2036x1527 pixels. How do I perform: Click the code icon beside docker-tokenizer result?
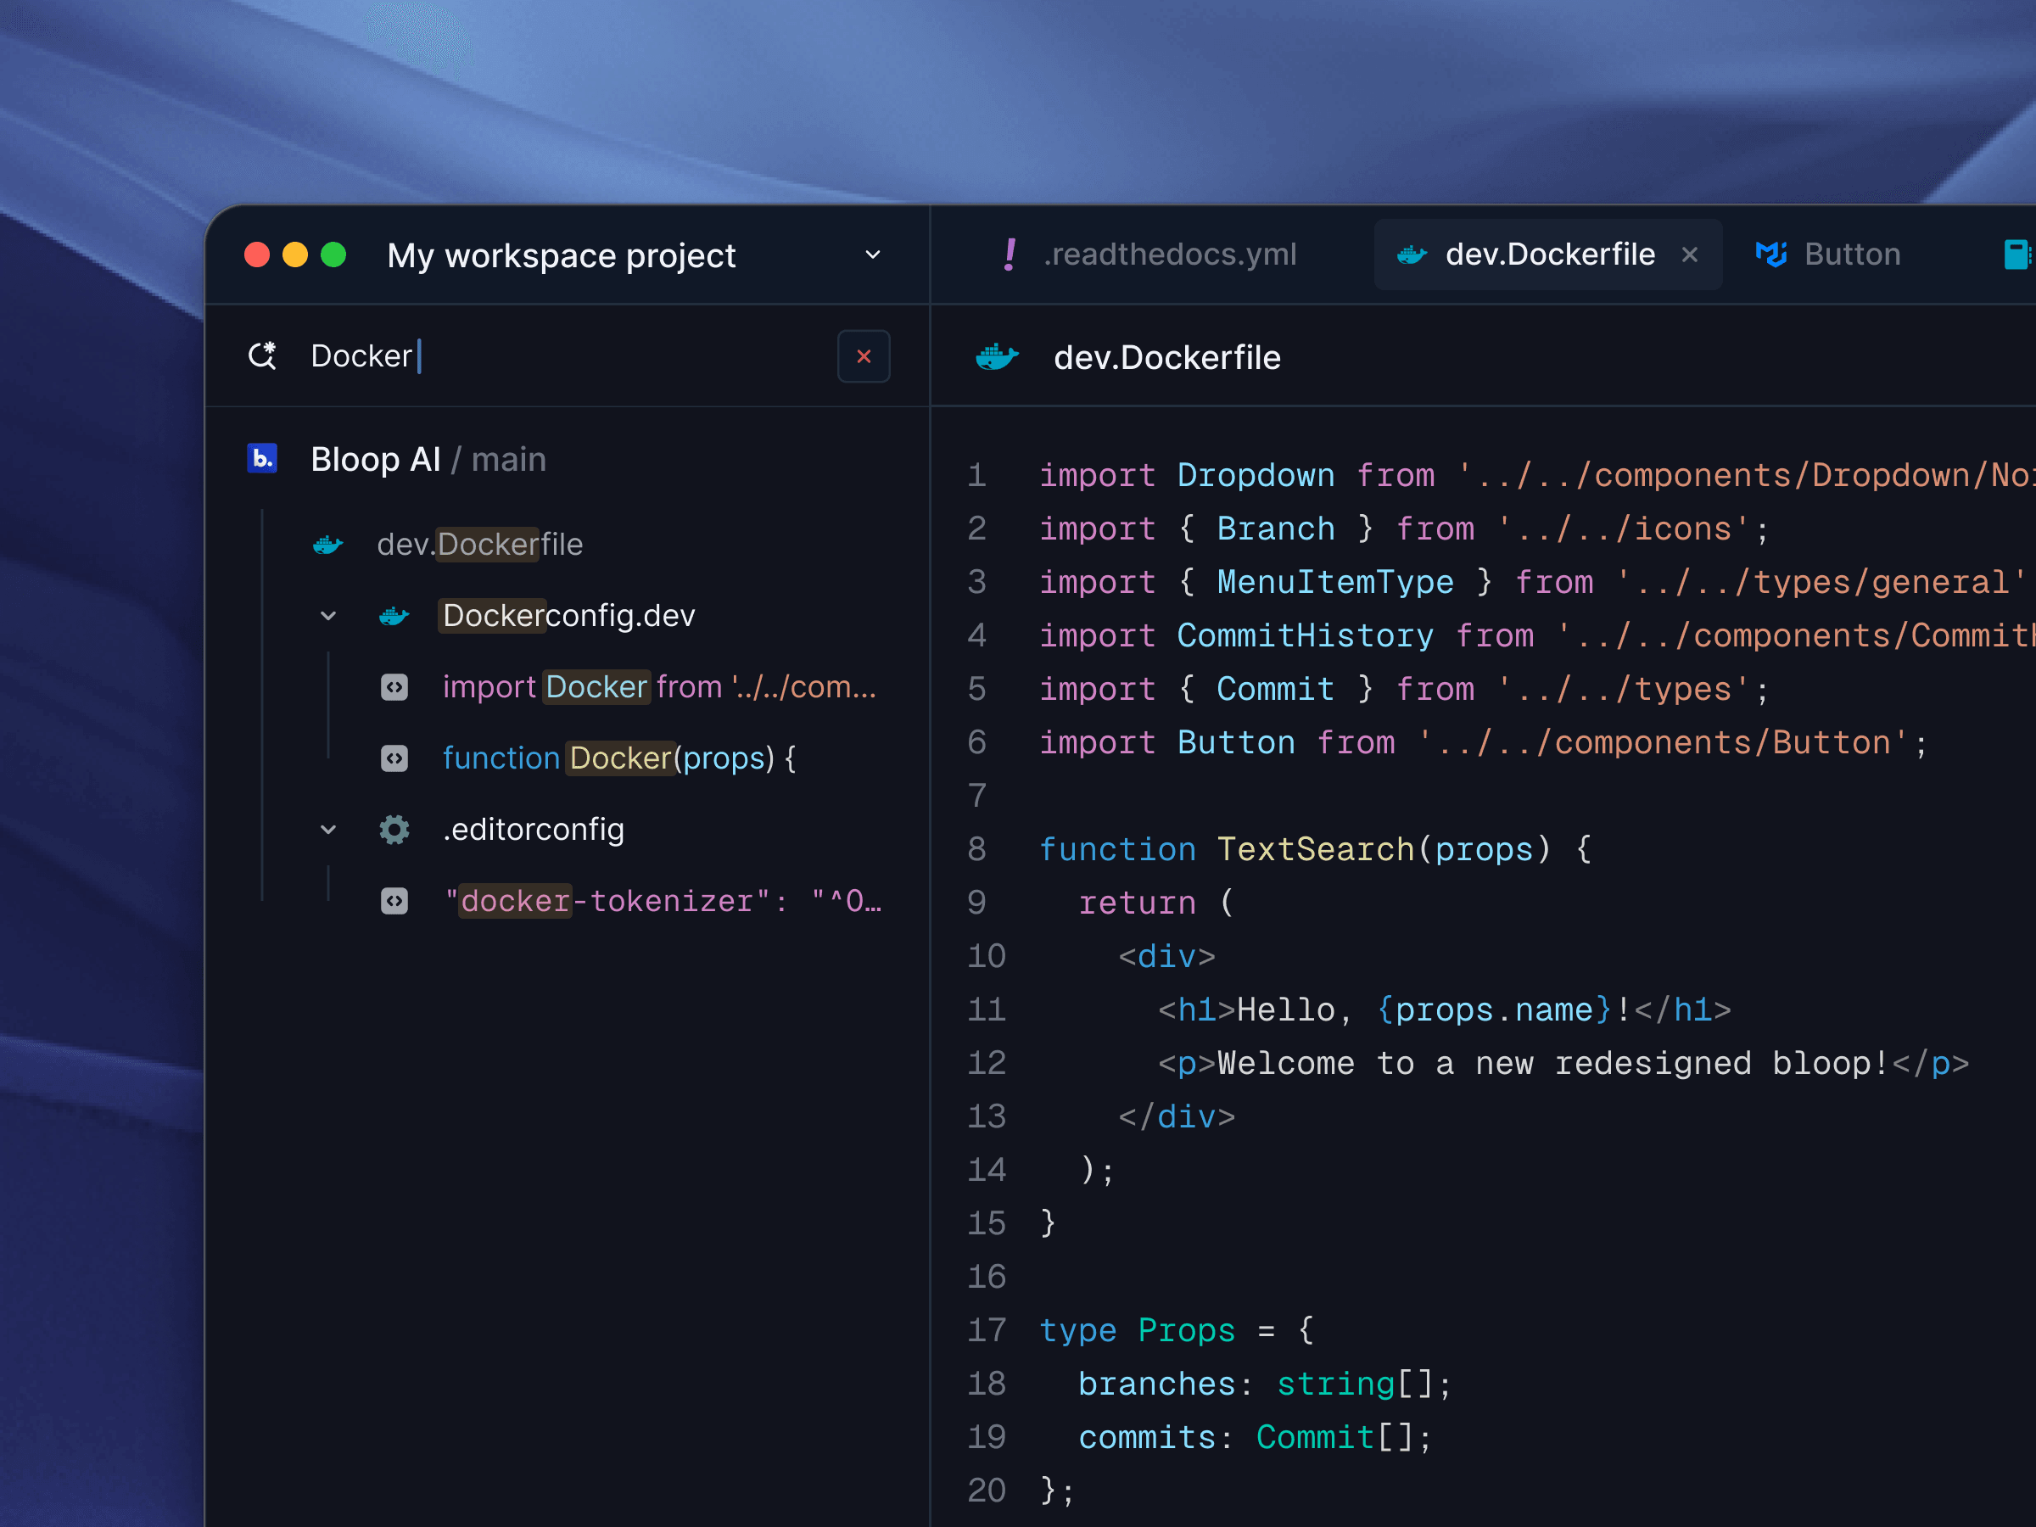tap(394, 901)
